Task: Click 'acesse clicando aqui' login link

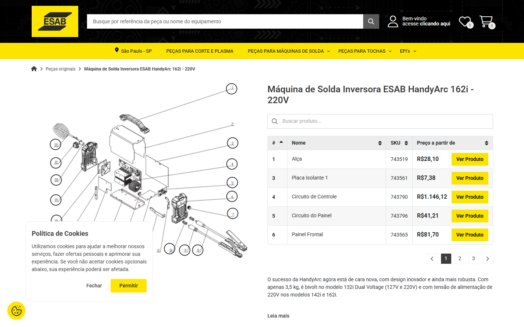Action: click(x=426, y=24)
